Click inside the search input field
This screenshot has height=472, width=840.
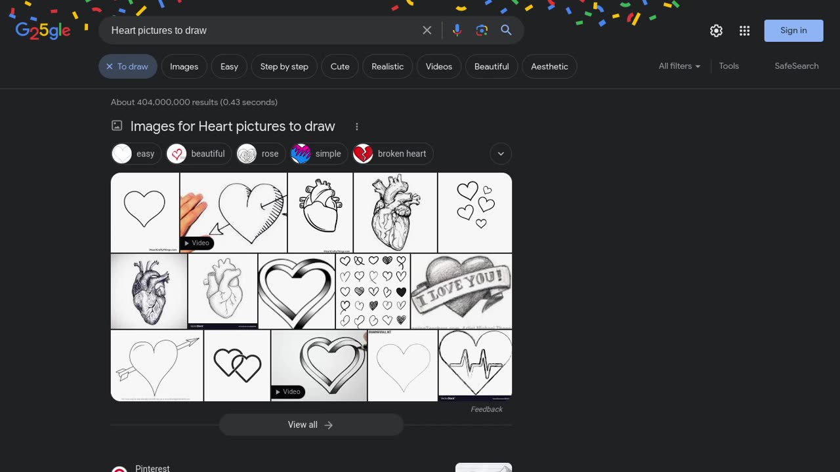tap(262, 30)
